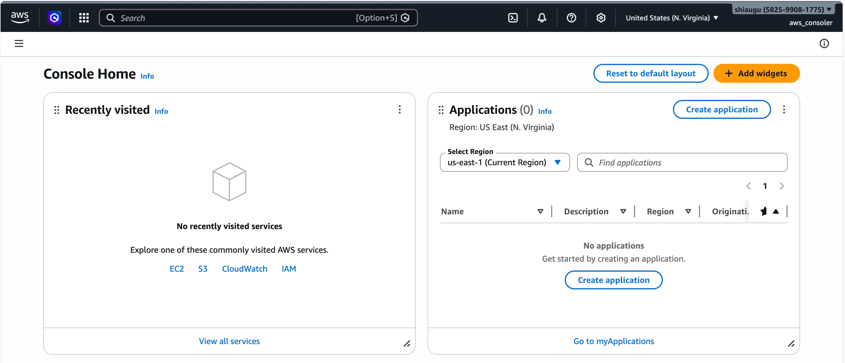Open Info link beside Applications
This screenshot has height=363, width=845.
tap(545, 111)
